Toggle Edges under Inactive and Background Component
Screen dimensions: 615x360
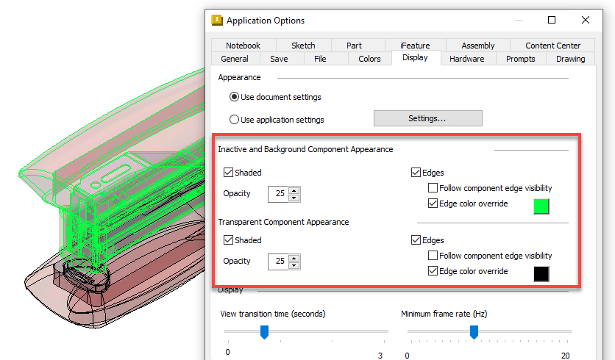pos(416,173)
